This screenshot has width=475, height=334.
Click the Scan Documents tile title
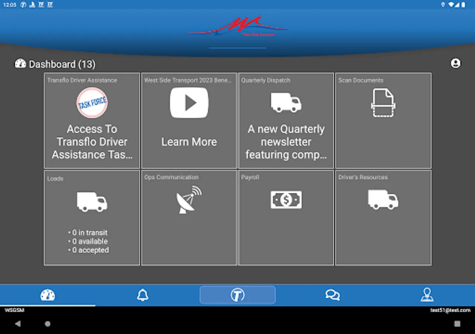(x=361, y=80)
